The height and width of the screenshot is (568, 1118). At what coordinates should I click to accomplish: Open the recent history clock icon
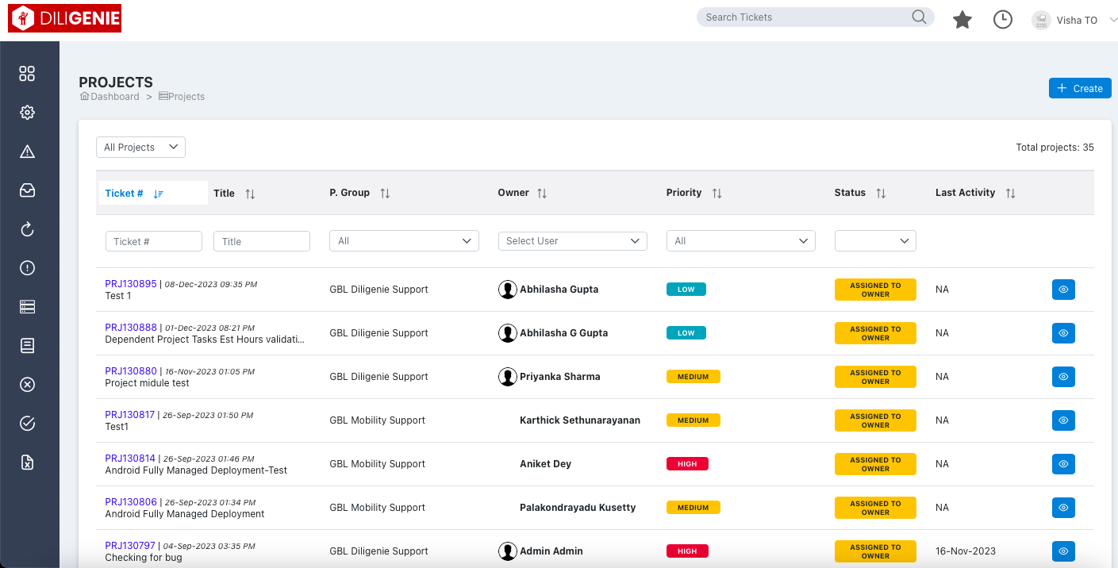1002,19
